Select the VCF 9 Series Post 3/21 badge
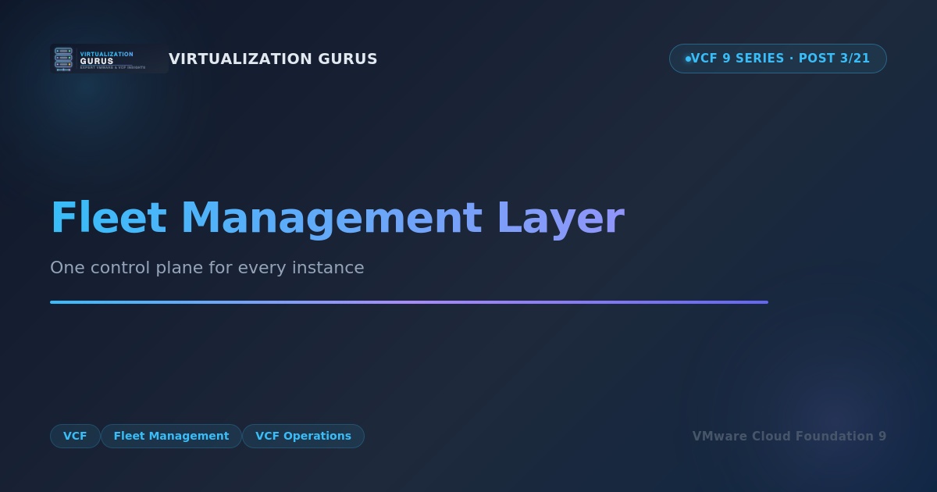The image size is (937, 492). [778, 59]
